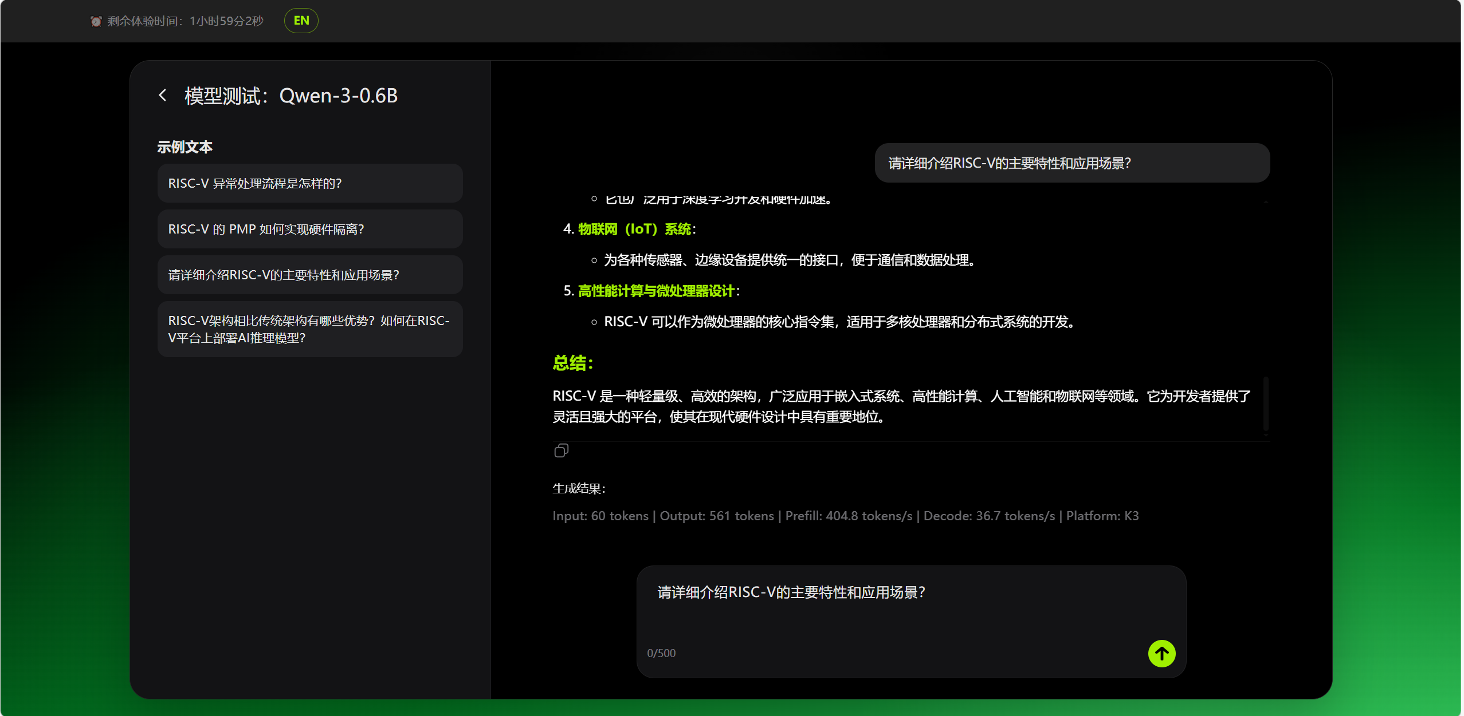Click the green send arrow button

click(x=1161, y=653)
